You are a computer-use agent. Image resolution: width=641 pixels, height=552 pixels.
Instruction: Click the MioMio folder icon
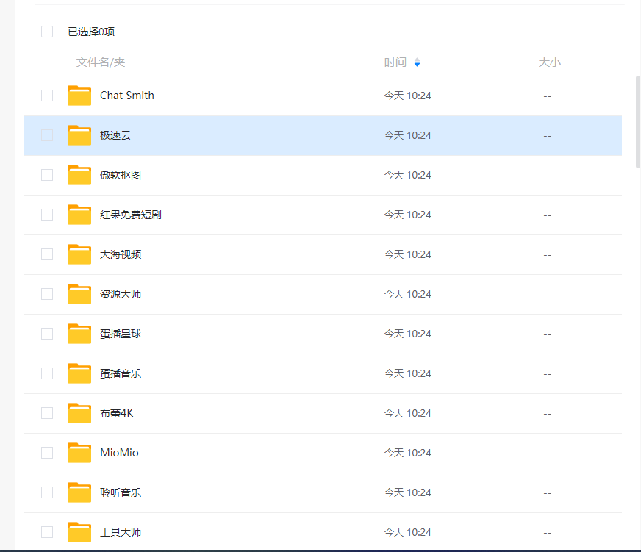[x=79, y=453]
